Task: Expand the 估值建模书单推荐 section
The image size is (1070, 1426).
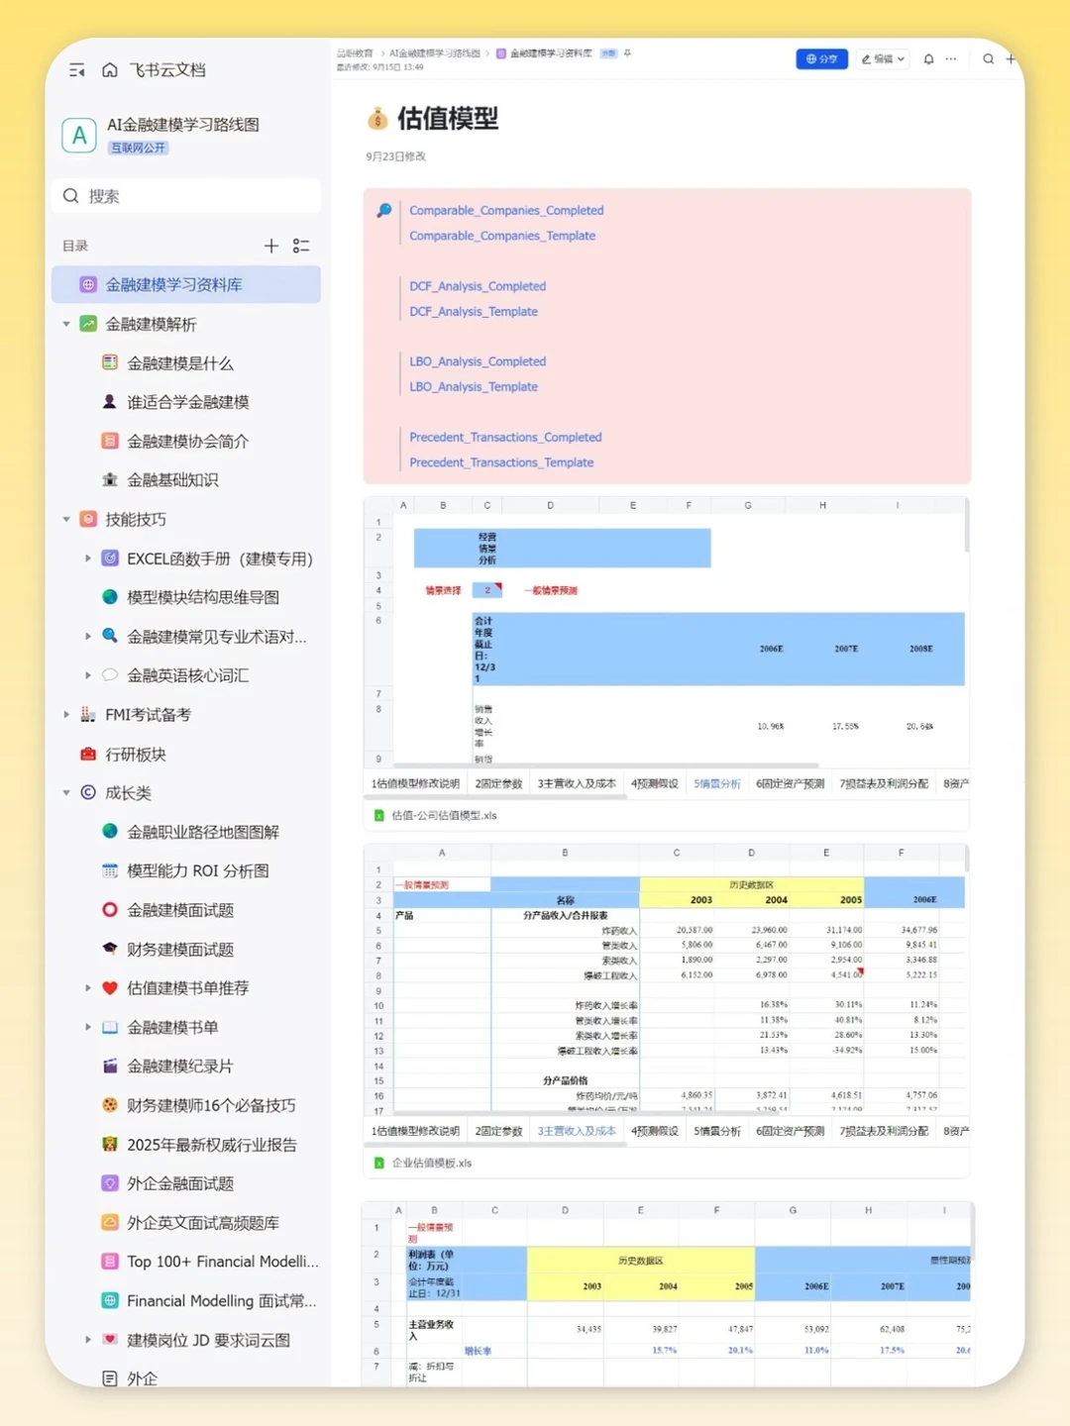Action: tap(88, 987)
